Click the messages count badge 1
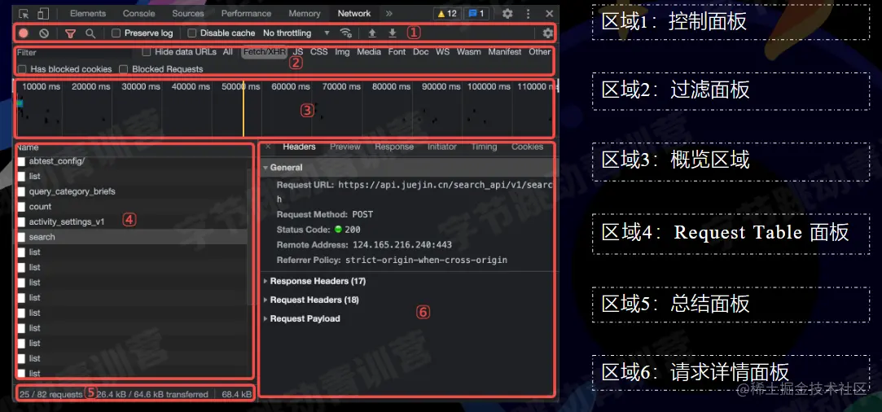 [476, 14]
